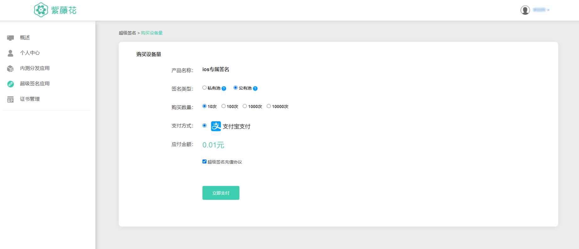Image resolution: width=579 pixels, height=249 pixels.
Task: Choose the 1000次 purchase quantity
Action: coord(245,106)
